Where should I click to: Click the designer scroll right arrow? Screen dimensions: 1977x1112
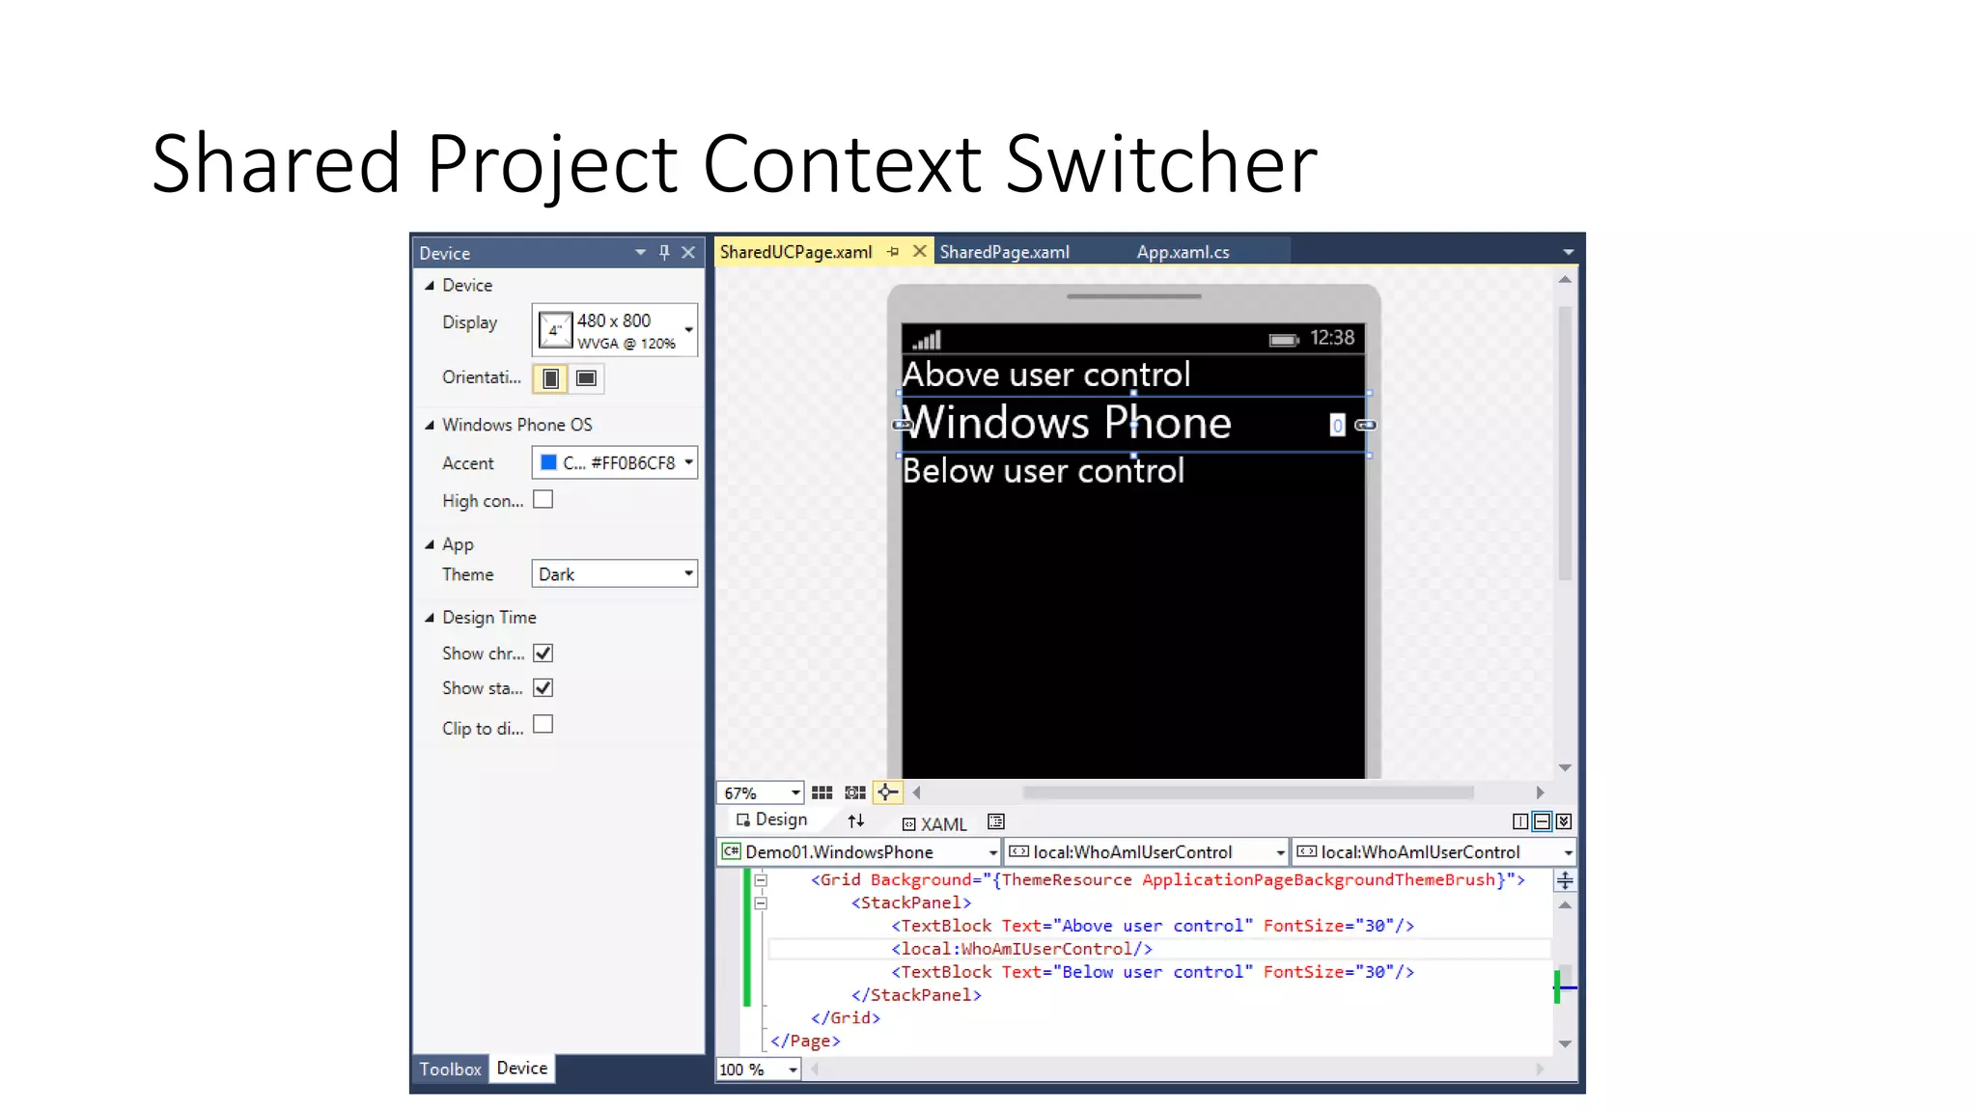1541,792
